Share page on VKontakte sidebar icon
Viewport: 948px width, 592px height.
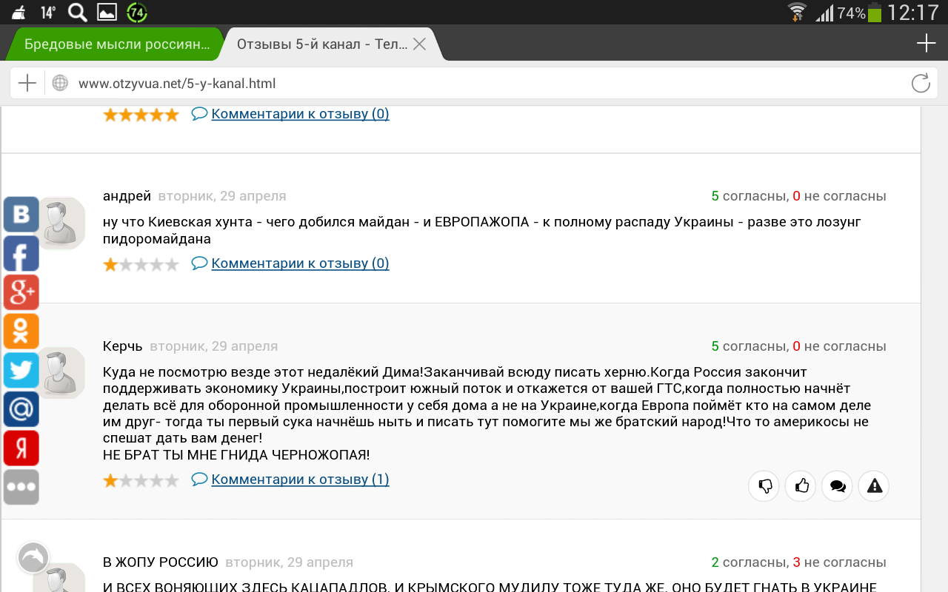click(x=21, y=215)
